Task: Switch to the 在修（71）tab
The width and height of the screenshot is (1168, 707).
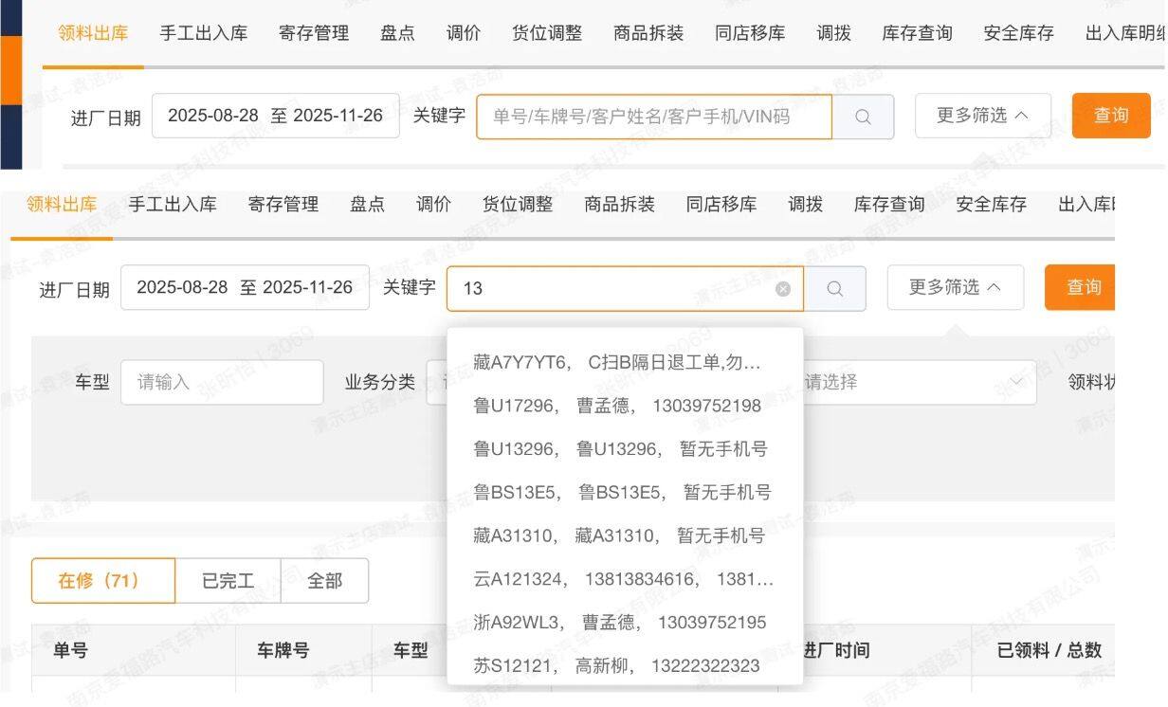Action: click(x=102, y=581)
